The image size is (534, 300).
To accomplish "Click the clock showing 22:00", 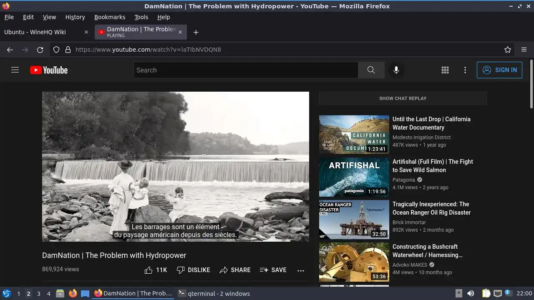I will tap(524, 293).
